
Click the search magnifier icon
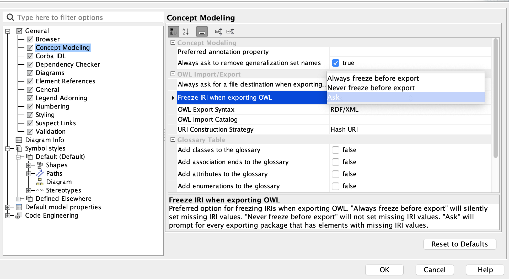coord(10,17)
